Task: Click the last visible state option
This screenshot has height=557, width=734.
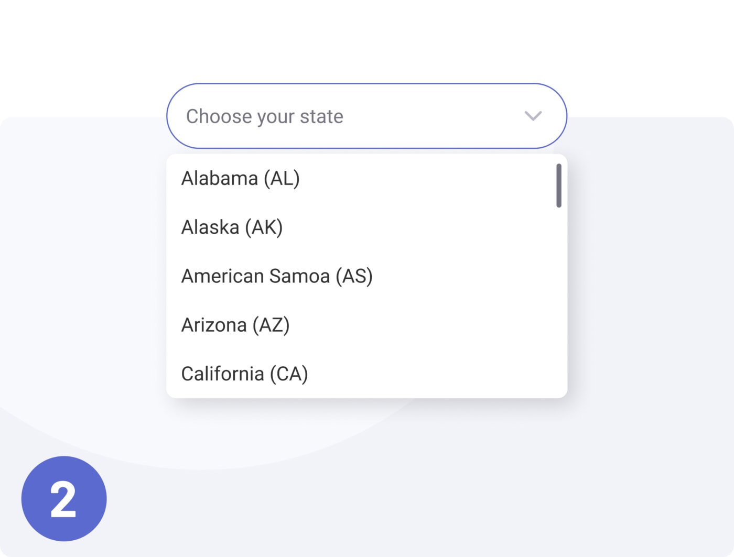Action: tap(244, 374)
